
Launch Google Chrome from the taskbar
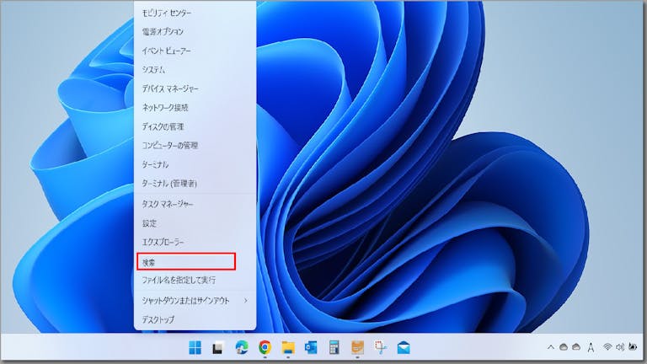pyautogui.click(x=265, y=348)
